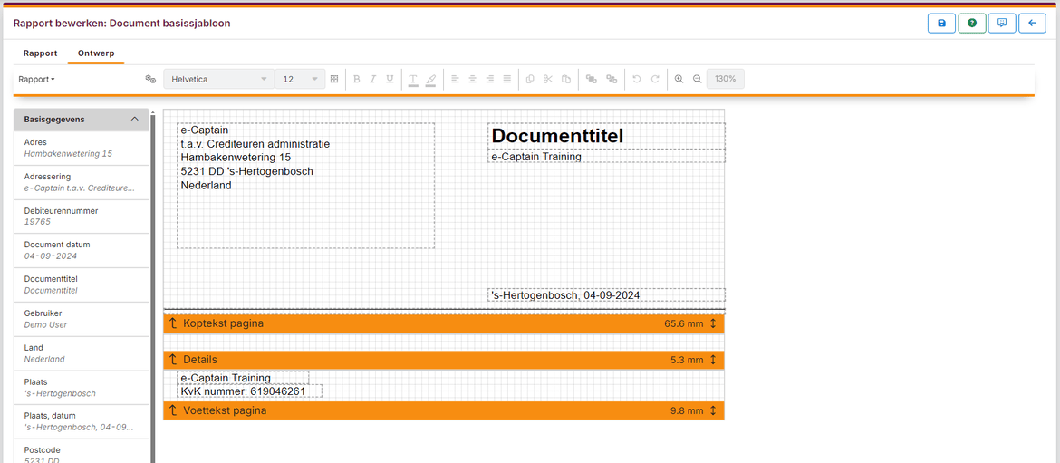
Task: Zoom in on the design canvas
Action: 679,79
